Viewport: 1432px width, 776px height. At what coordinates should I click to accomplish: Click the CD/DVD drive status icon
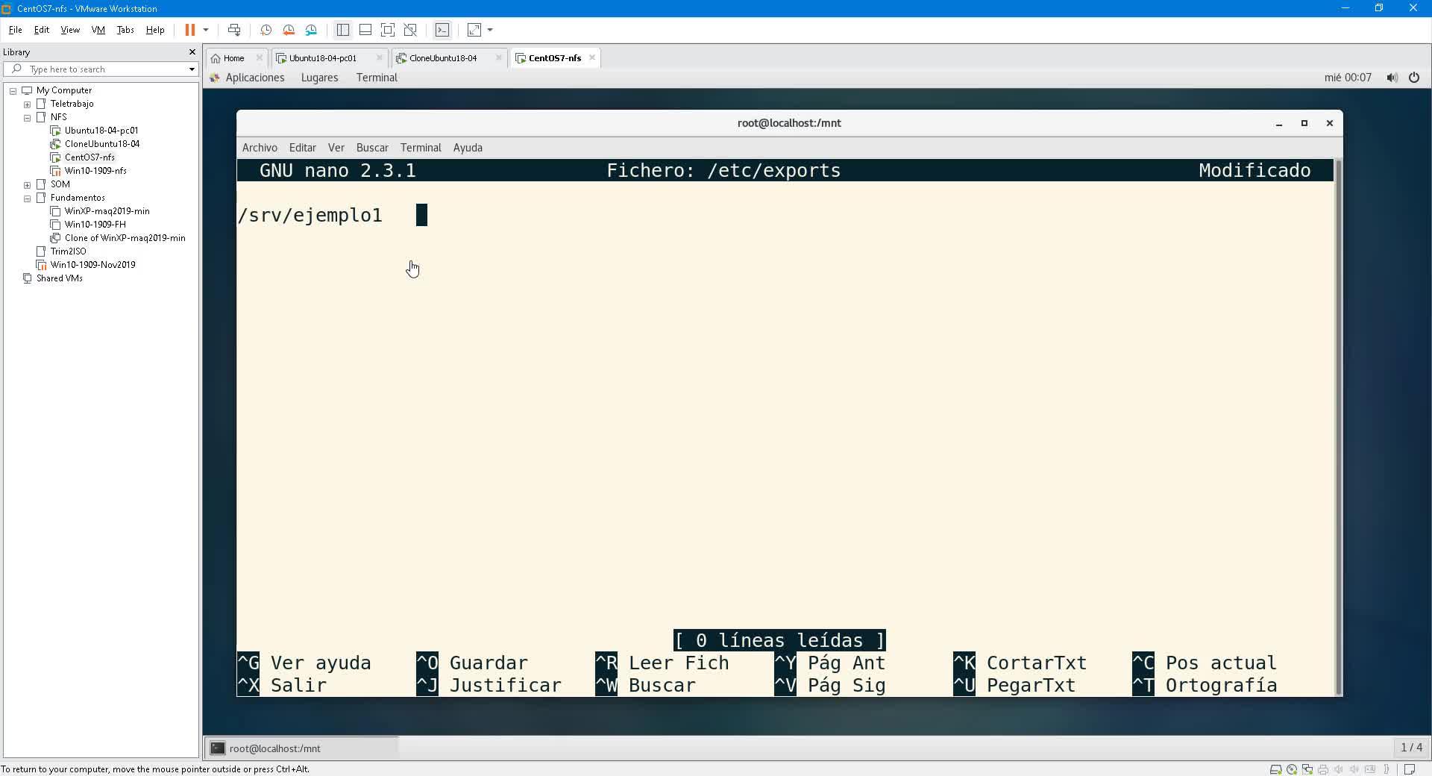pos(1291,769)
